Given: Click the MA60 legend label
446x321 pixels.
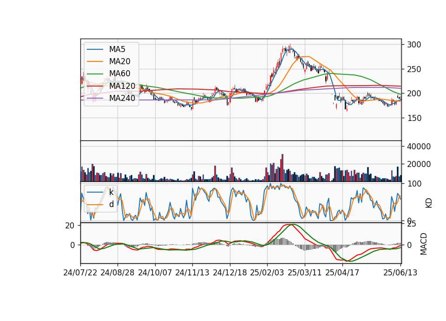Looking at the screenshot, I should [119, 74].
